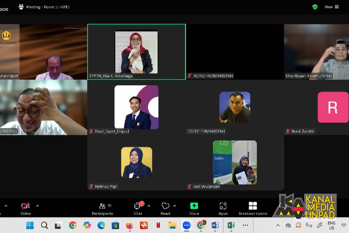Start screen sharing with green Share button
Image resolution: width=349 pixels, height=233 pixels.
(194, 206)
